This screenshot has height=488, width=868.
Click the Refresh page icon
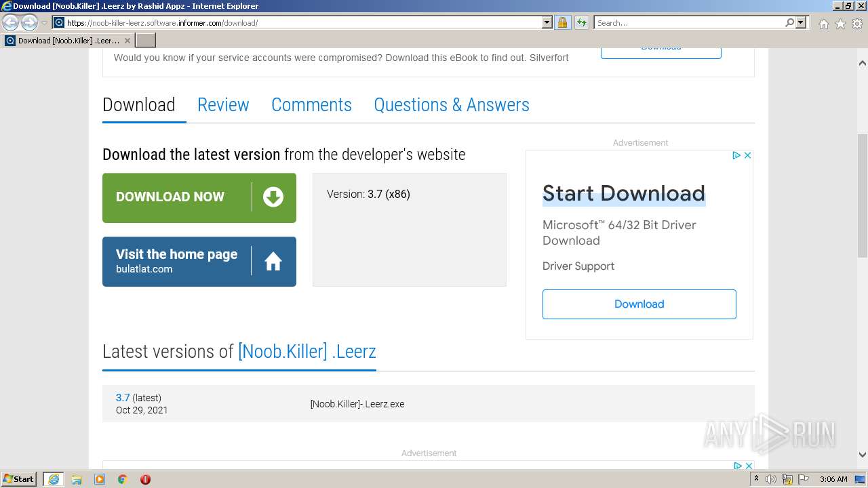(x=581, y=22)
